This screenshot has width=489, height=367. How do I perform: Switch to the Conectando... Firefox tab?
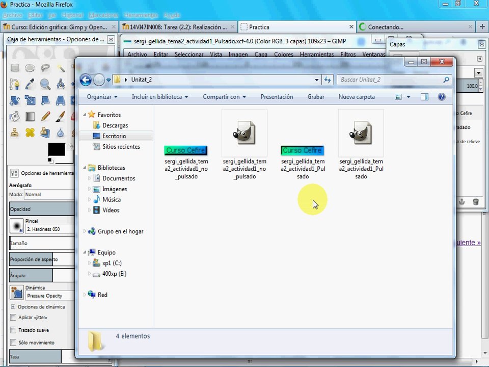416,27
